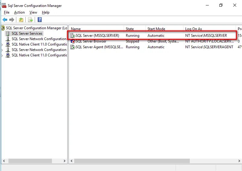Screen dimensions: 242x171
Task: Open the View menu
Action: click(33, 12)
